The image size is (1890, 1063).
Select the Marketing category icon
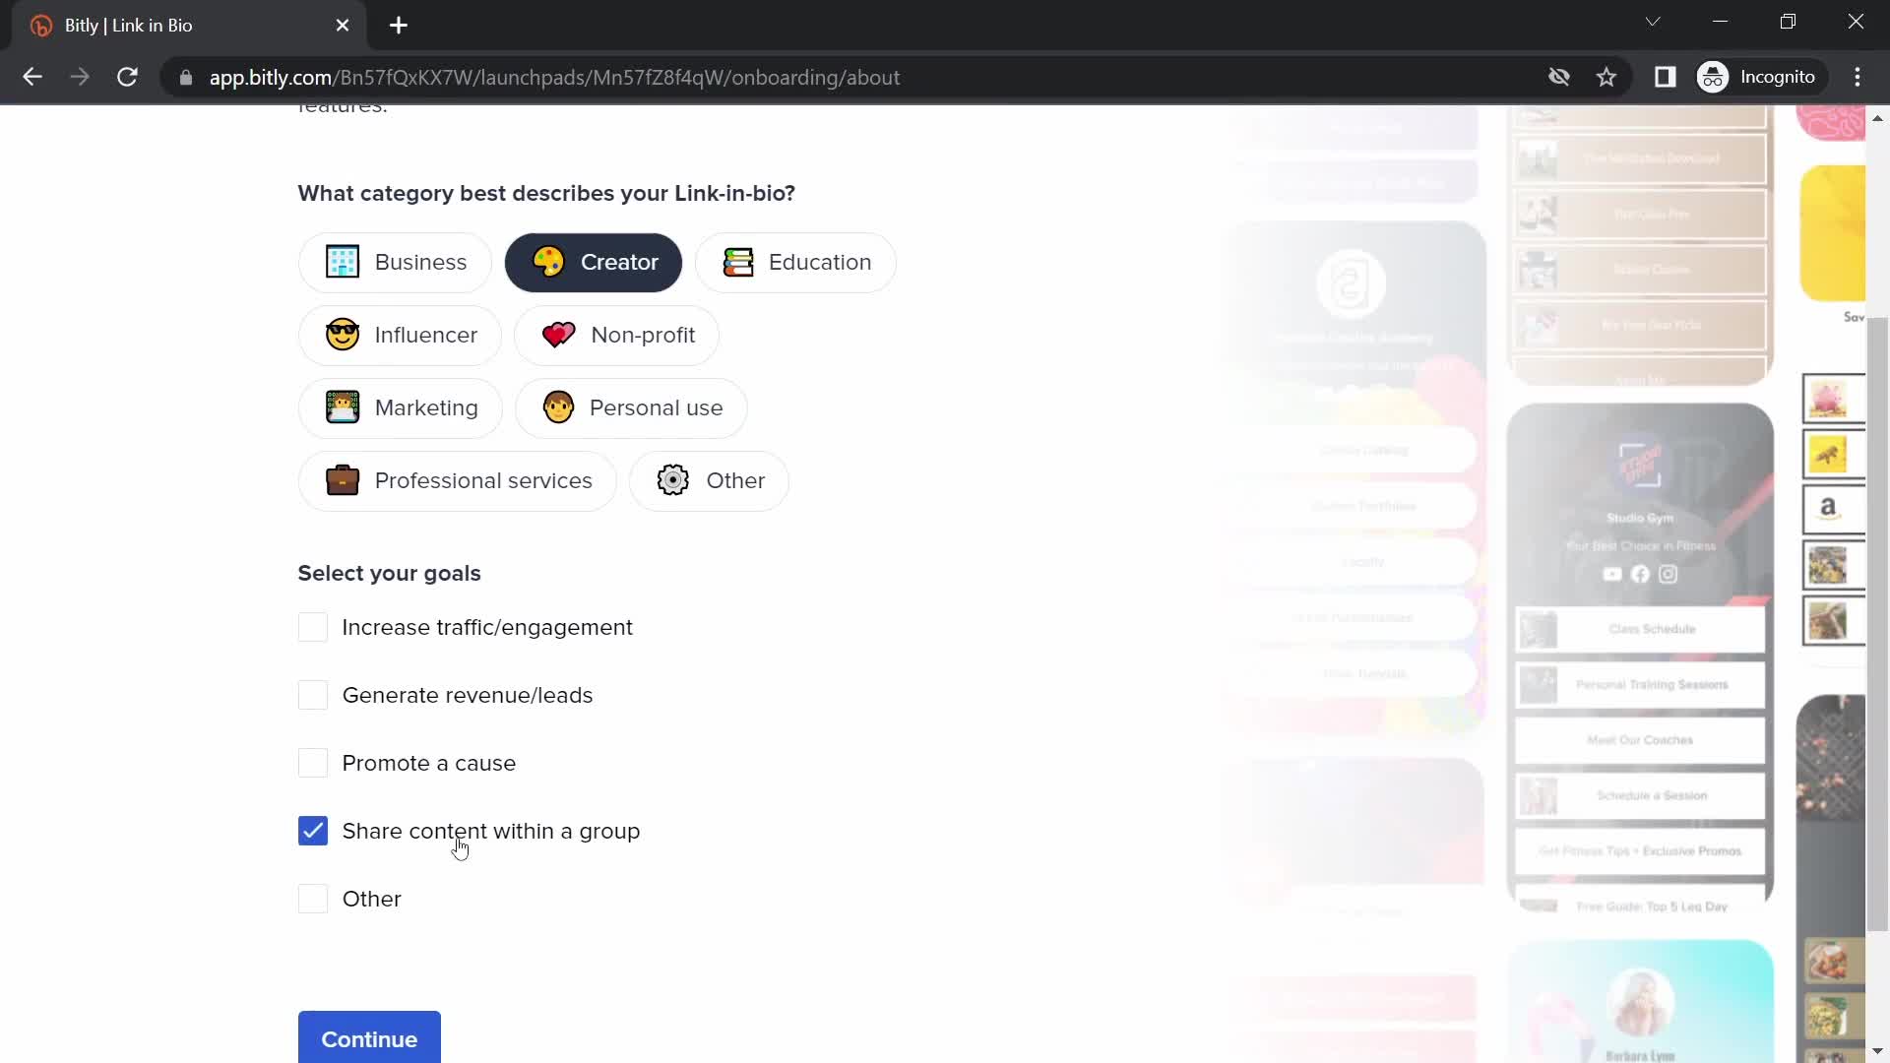coord(342,407)
